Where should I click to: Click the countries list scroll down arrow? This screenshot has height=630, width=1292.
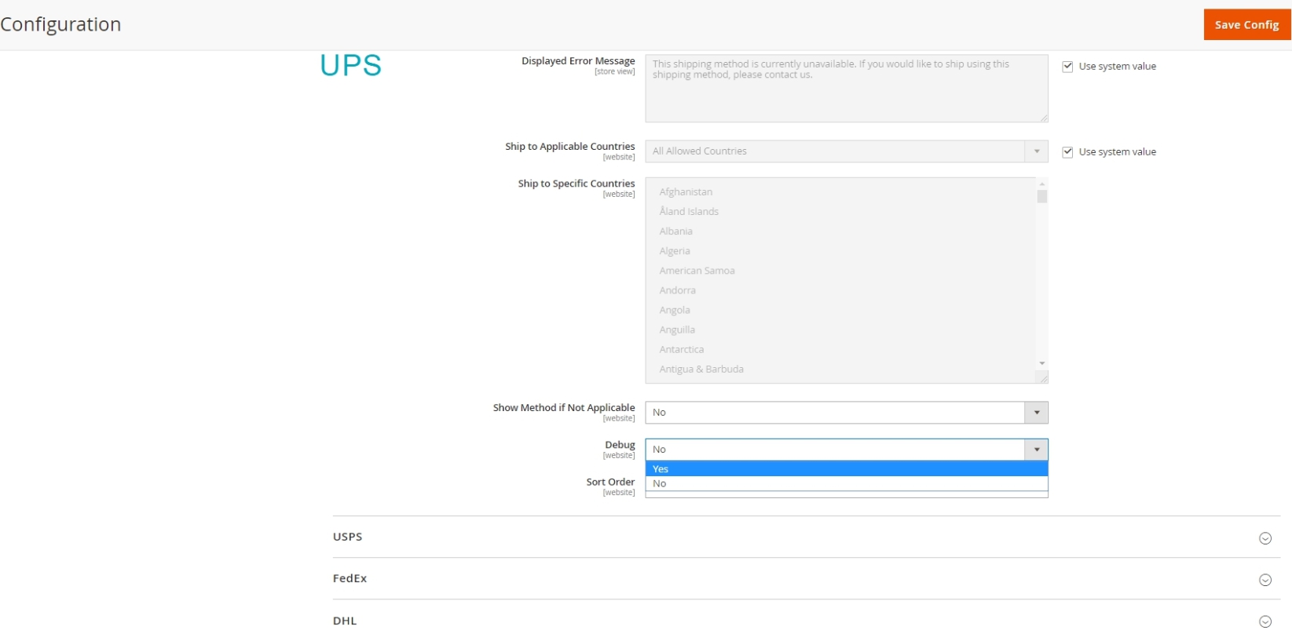tap(1042, 363)
